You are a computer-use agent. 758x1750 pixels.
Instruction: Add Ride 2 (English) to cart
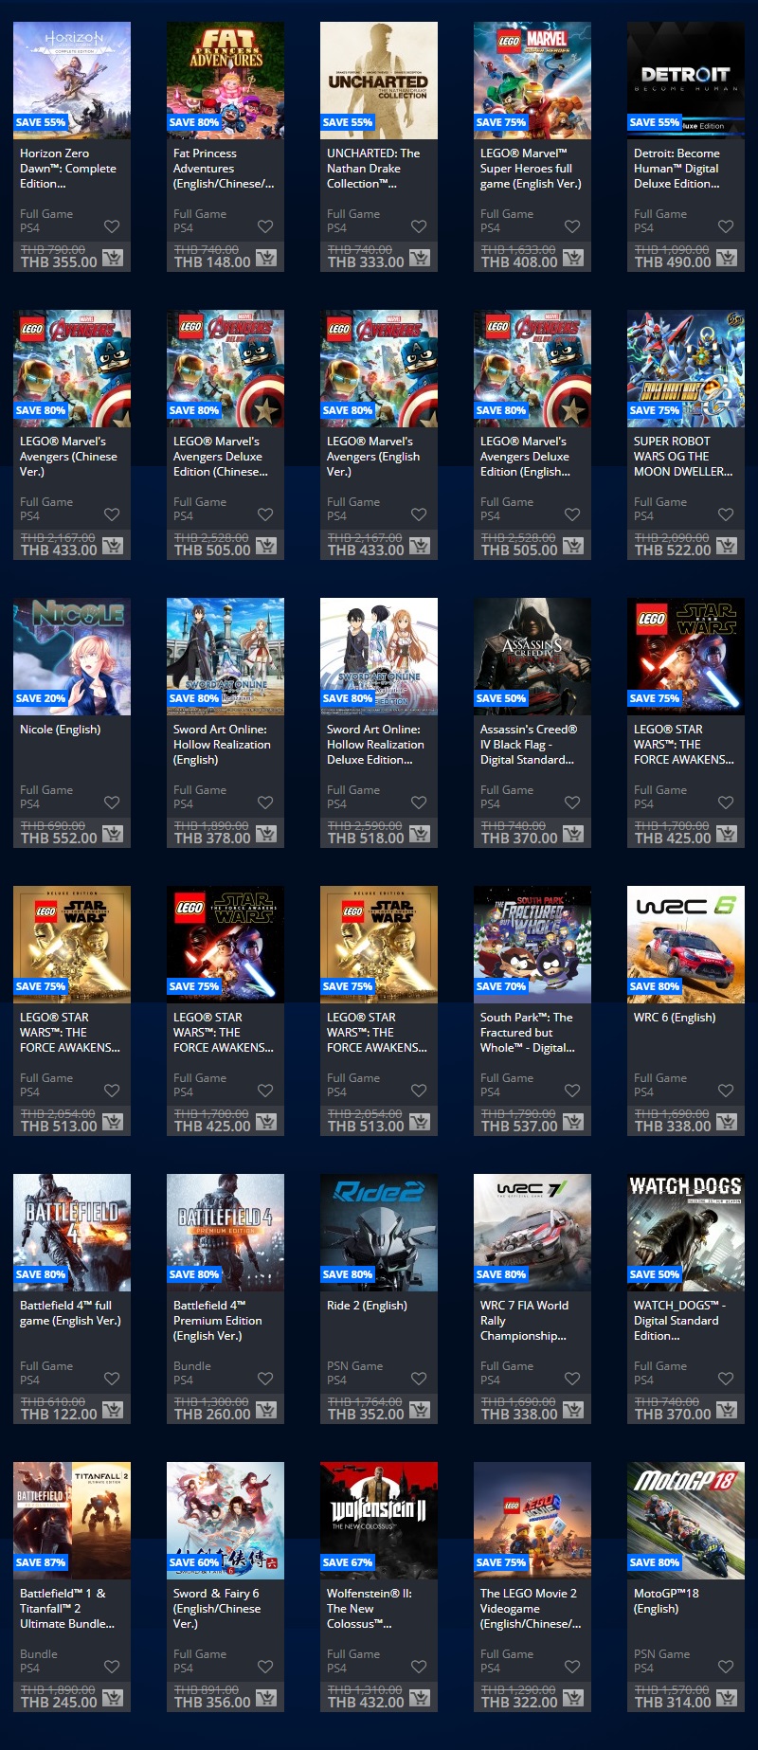pyautogui.click(x=419, y=1410)
